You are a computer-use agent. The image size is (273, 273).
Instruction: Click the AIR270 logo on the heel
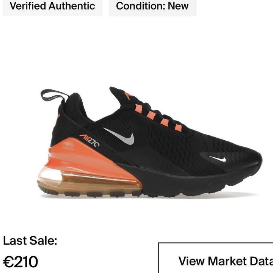pyautogui.click(x=89, y=140)
